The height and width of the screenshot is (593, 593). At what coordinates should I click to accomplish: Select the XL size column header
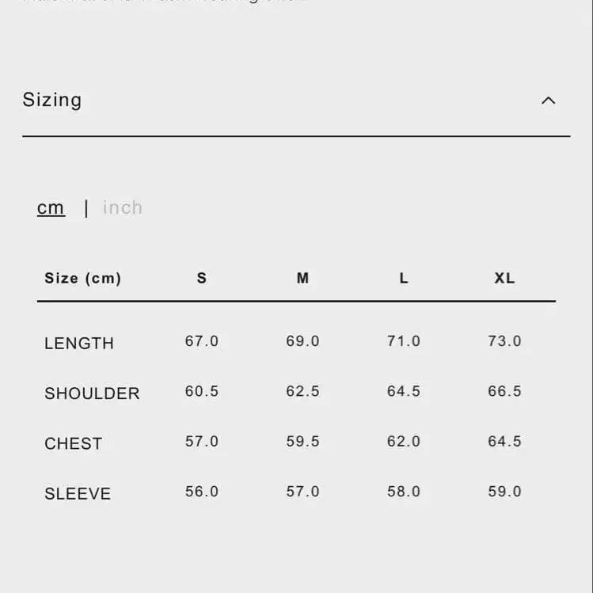504,278
